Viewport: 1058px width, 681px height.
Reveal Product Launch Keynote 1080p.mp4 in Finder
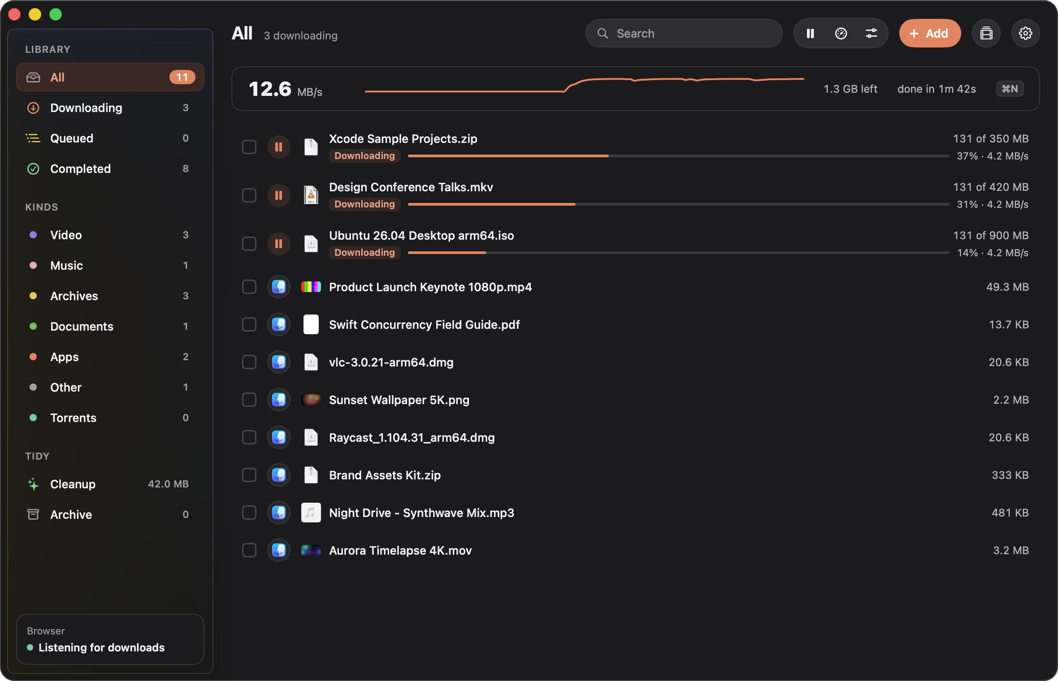[279, 287]
